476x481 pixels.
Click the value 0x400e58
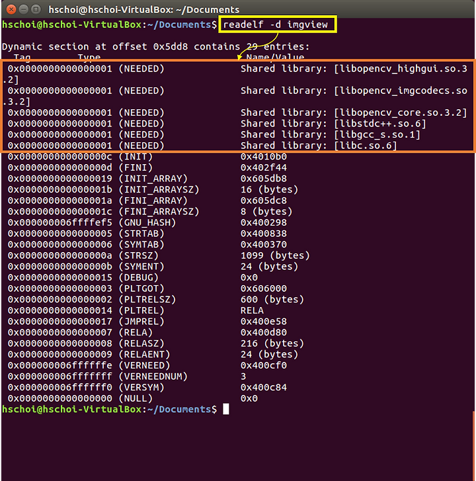[x=264, y=322]
